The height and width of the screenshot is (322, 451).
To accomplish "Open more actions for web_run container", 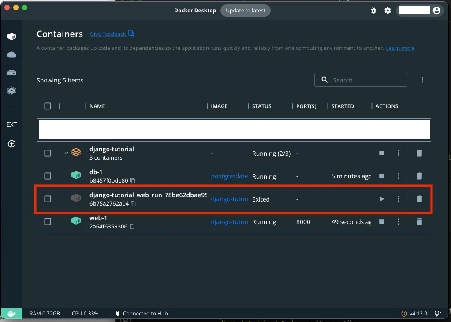I will [399, 199].
